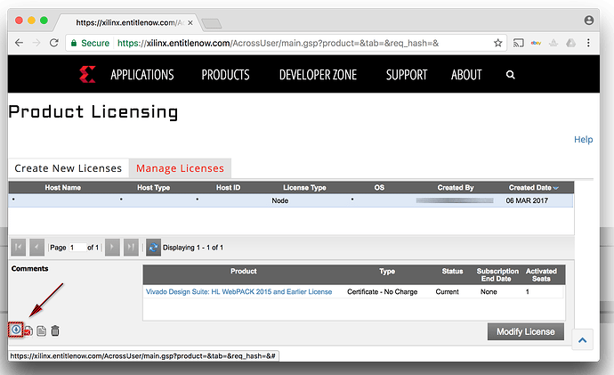Open Vivado Design Suite license link
This screenshot has height=375, width=614.
pyautogui.click(x=238, y=291)
